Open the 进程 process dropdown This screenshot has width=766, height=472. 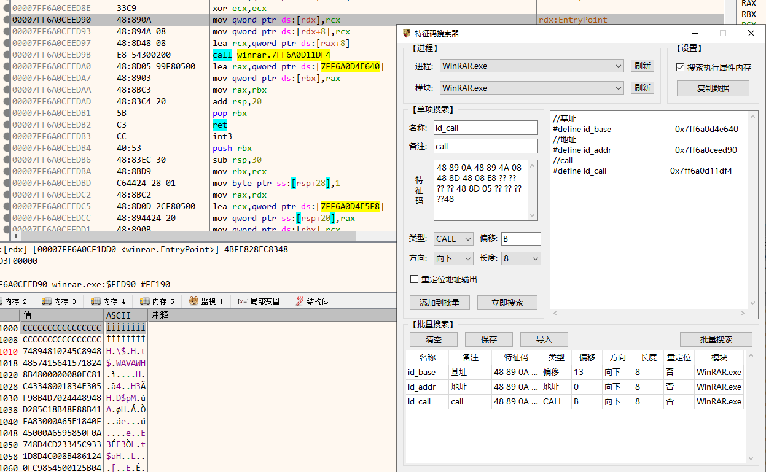[532, 66]
